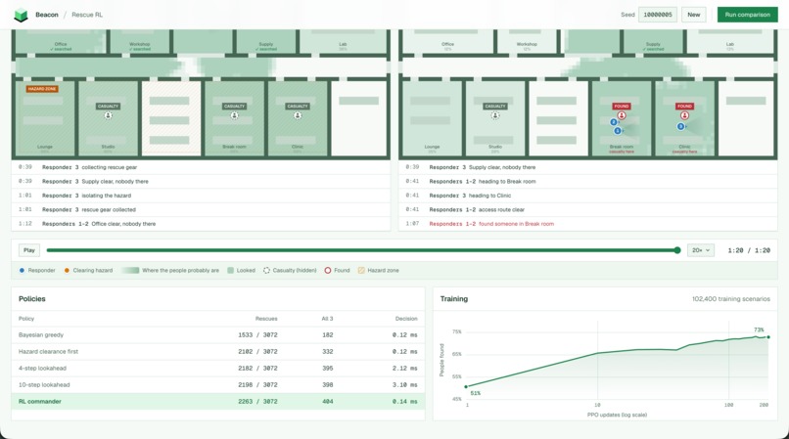The height and width of the screenshot is (439, 789).
Task: Click the Workshop room label in the right map
Action: (x=527, y=44)
